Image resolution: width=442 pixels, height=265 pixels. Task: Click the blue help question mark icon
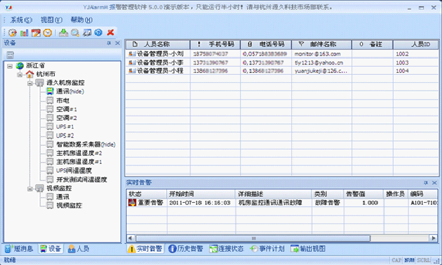(98, 33)
